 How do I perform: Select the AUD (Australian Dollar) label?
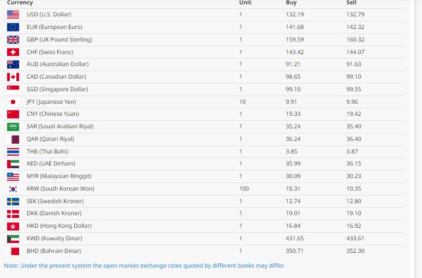coord(57,64)
